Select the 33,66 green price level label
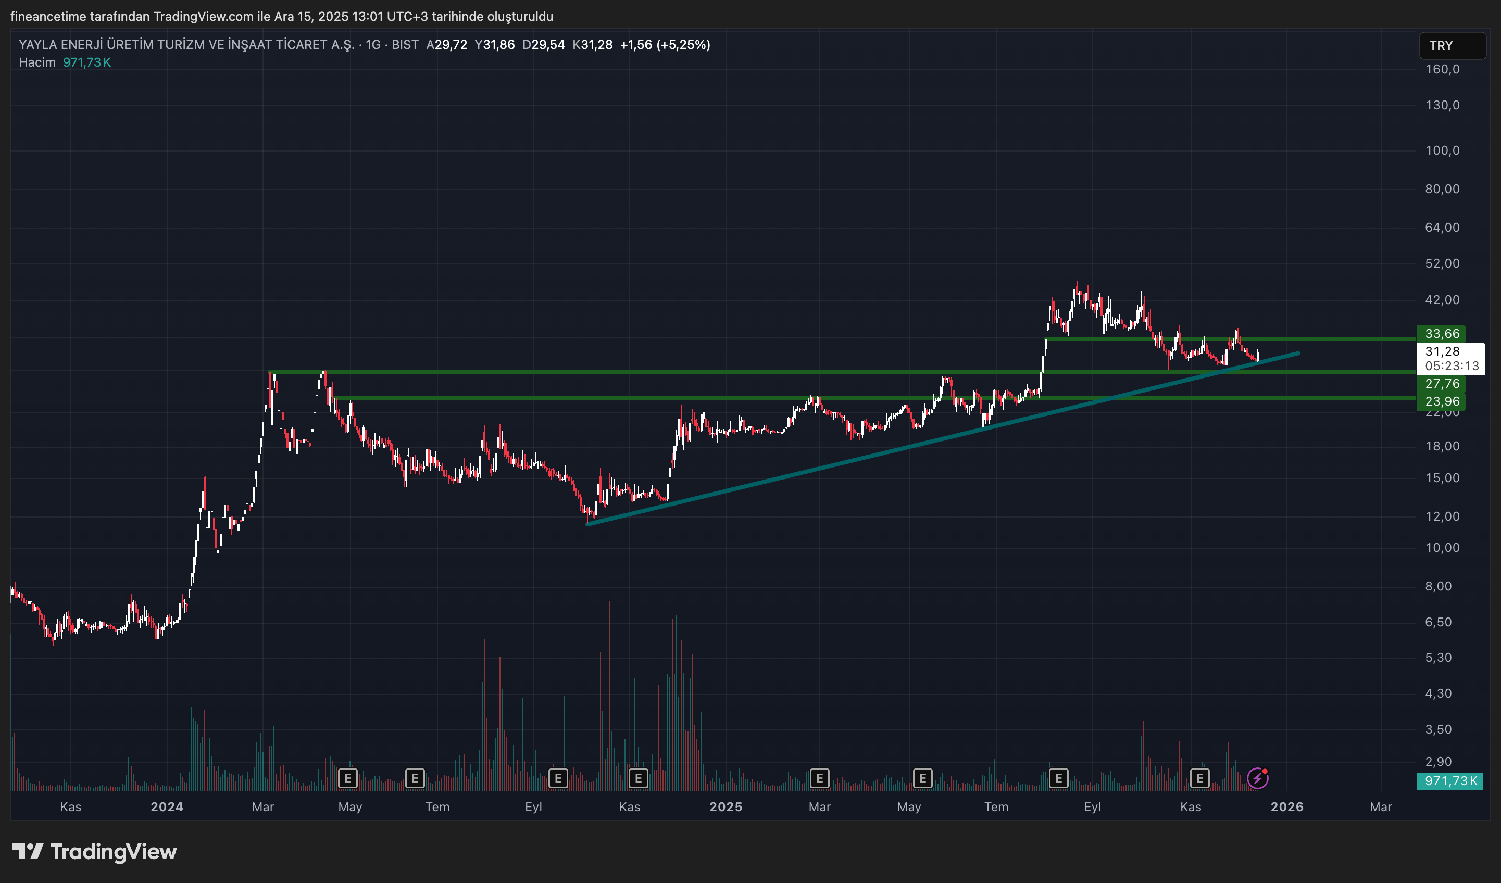Image resolution: width=1501 pixels, height=883 pixels. 1441,334
